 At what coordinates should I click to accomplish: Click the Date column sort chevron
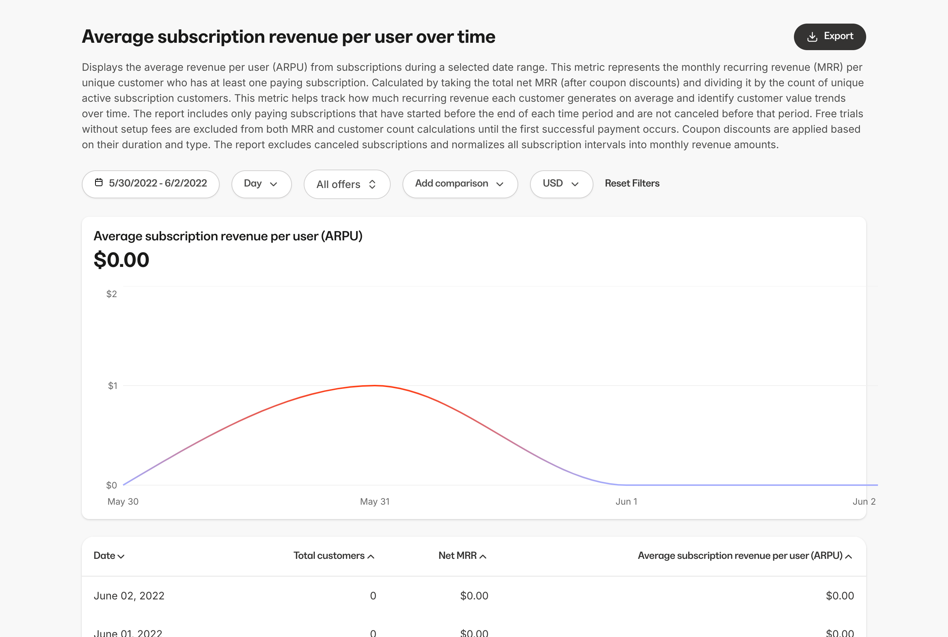click(x=121, y=557)
